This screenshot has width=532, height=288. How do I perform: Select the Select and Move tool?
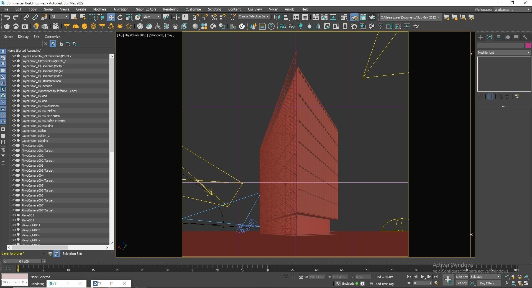[111, 17]
